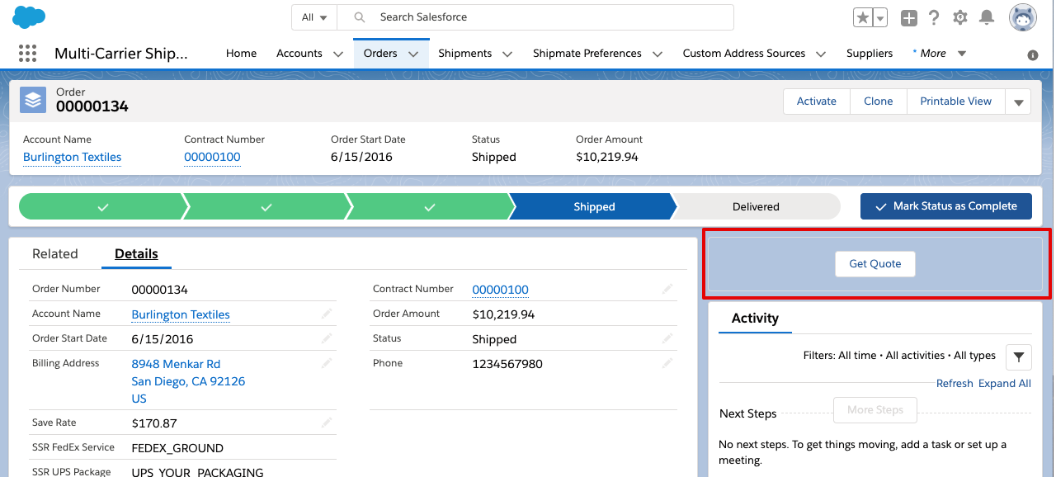Open contract 00000100 link in header
Screen dimensions: 1056x477
pos(212,157)
